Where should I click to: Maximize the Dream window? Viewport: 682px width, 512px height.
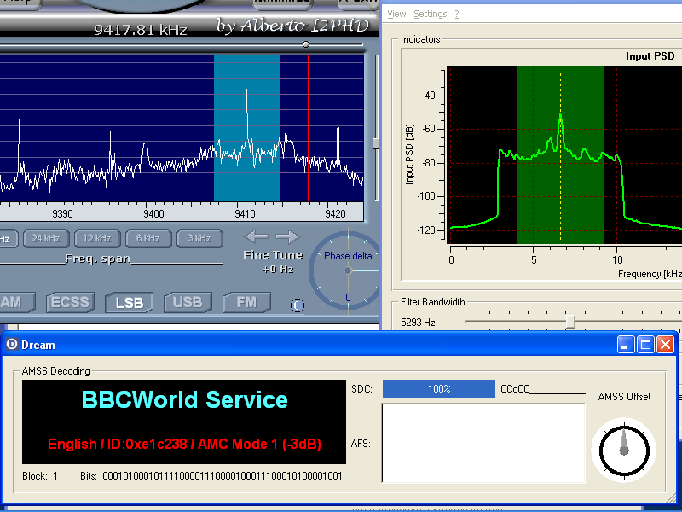tap(645, 345)
